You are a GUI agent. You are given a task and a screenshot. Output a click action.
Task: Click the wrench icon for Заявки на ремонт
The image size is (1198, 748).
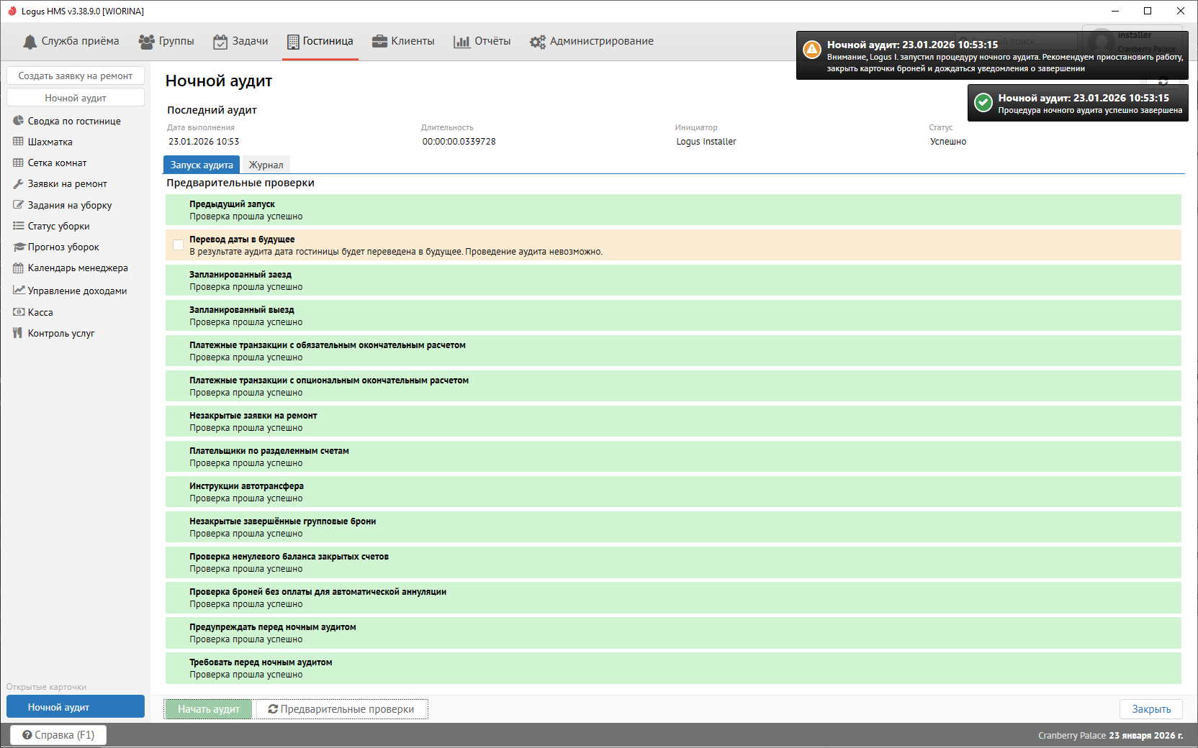19,184
